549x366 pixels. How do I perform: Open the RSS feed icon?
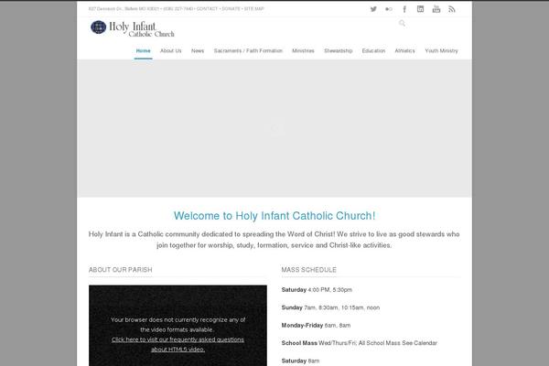(452, 9)
